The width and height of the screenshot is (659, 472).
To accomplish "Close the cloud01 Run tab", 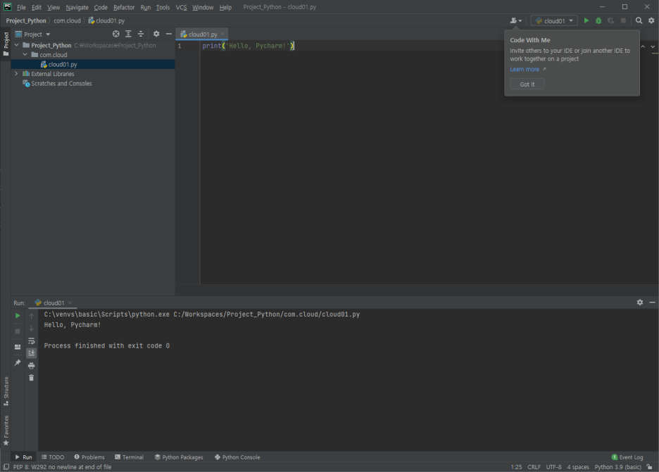I will point(70,302).
